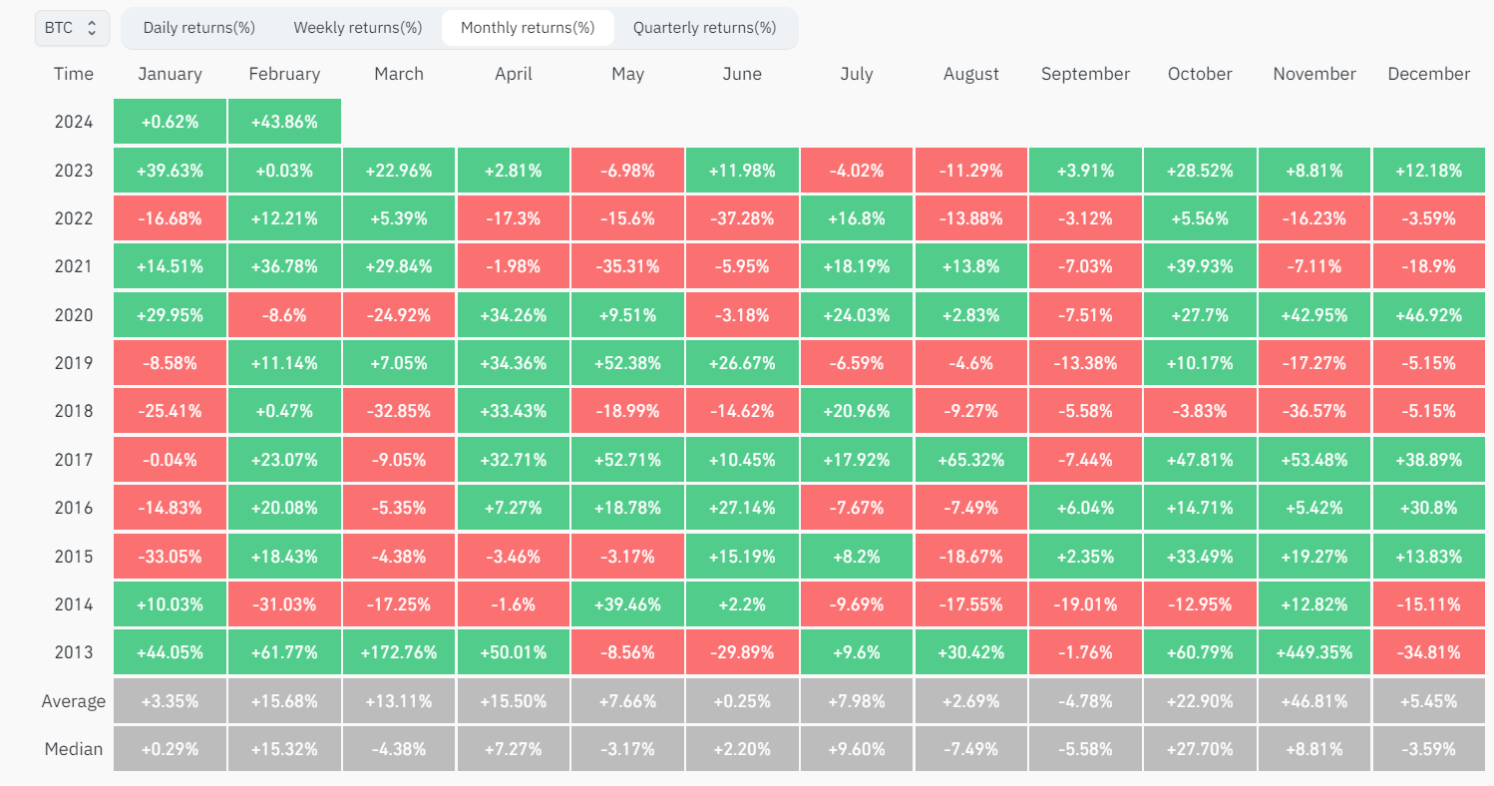Click the -37.28% June 2022 cell
This screenshot has width=1494, height=786.
pyautogui.click(x=742, y=217)
